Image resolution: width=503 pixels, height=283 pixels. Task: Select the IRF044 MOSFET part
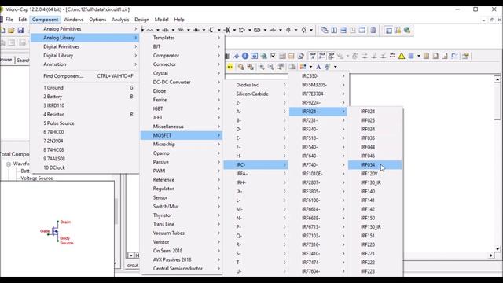pos(375,147)
